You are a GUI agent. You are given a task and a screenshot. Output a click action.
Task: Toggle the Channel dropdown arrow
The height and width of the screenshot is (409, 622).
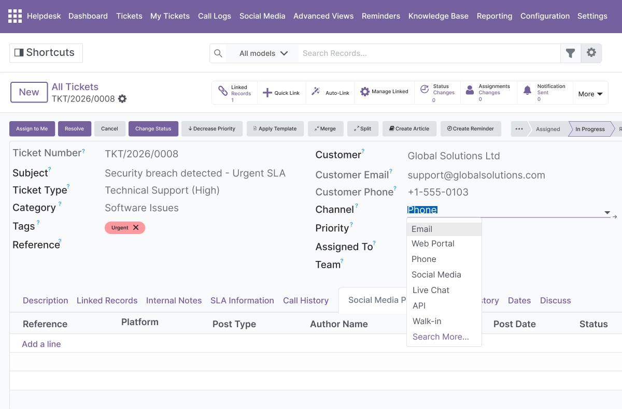coord(607,213)
